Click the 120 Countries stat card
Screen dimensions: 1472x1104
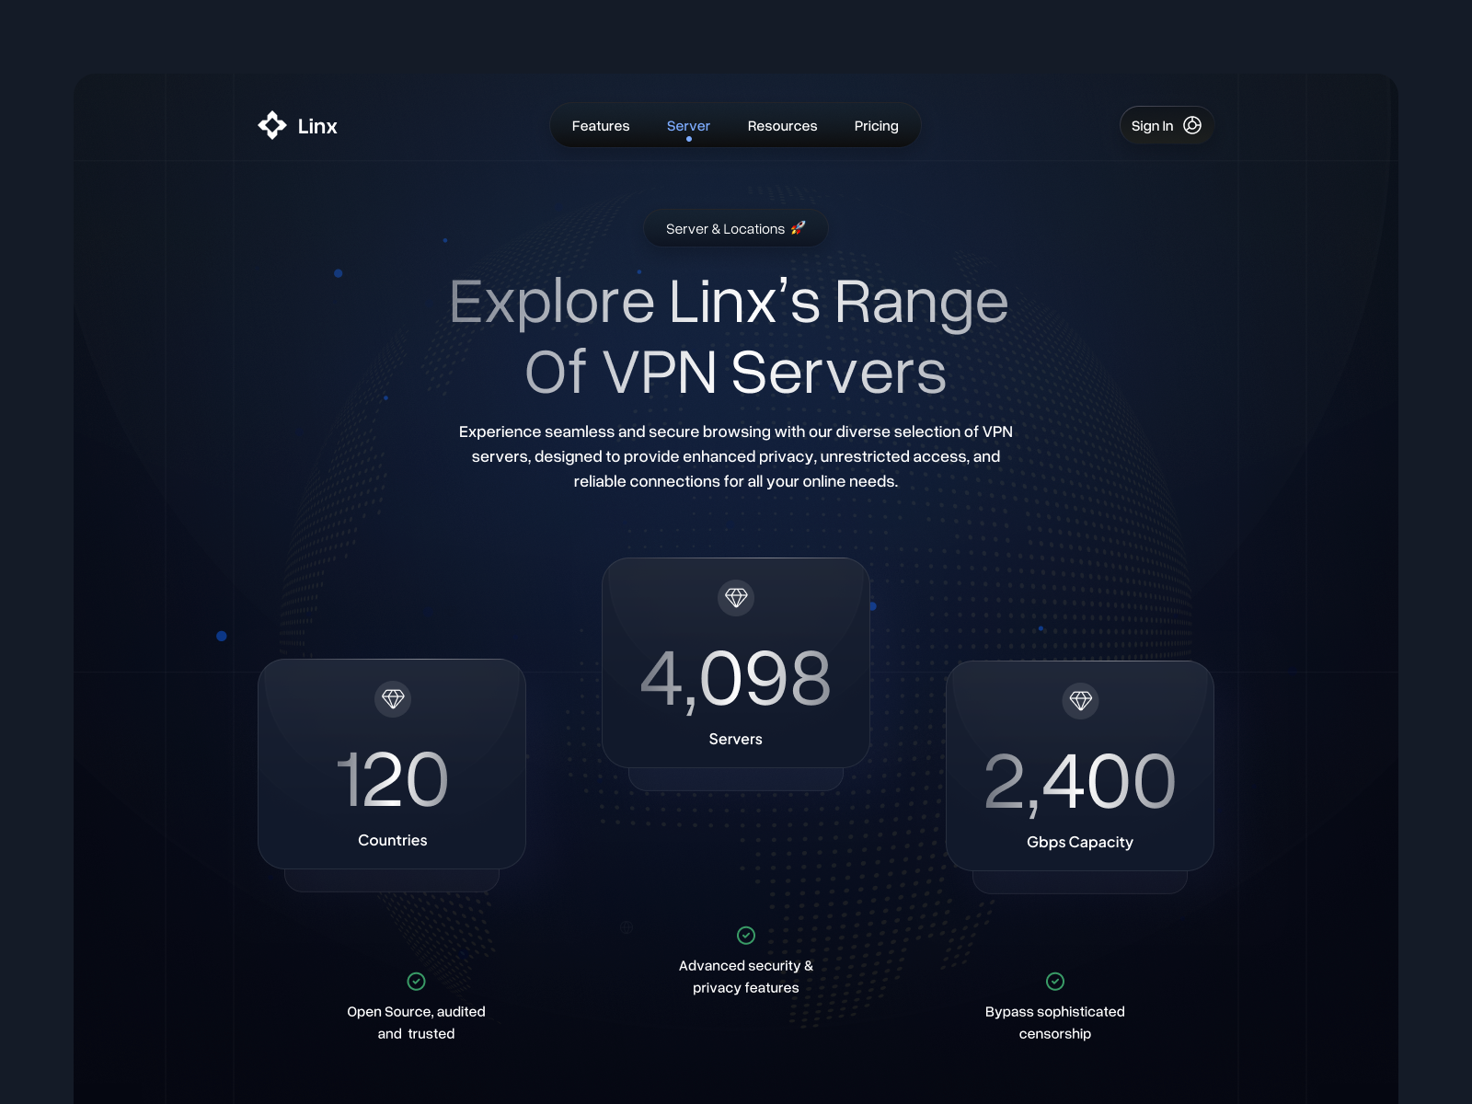(393, 764)
